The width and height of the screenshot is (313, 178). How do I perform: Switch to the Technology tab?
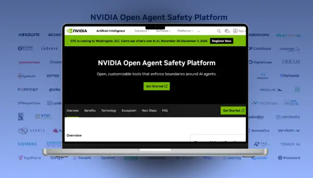tap(109, 110)
